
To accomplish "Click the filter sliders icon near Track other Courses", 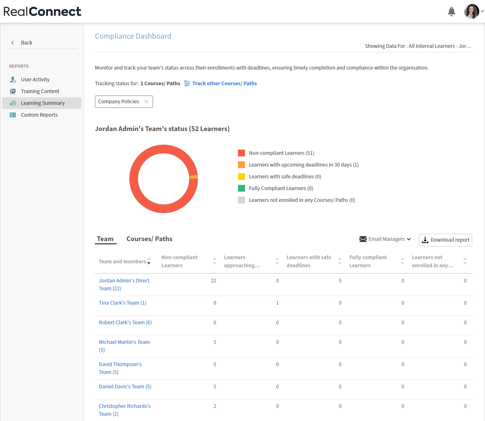I will click(187, 83).
